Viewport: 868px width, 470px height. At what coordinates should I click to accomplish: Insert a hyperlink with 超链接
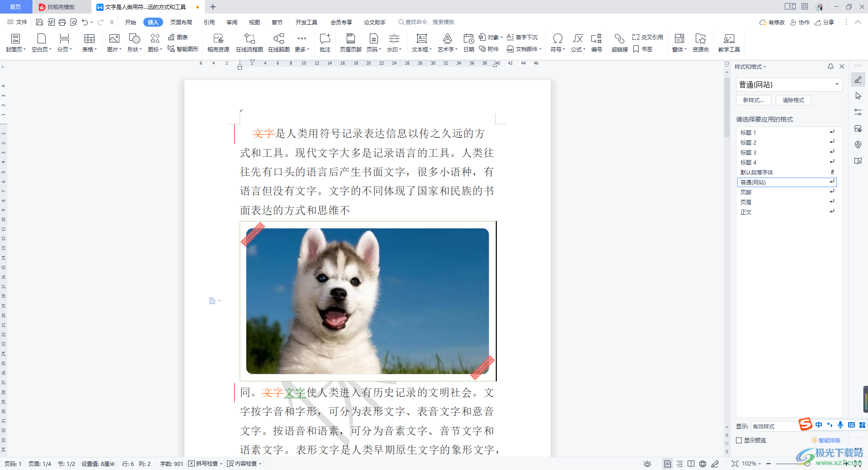click(x=620, y=43)
